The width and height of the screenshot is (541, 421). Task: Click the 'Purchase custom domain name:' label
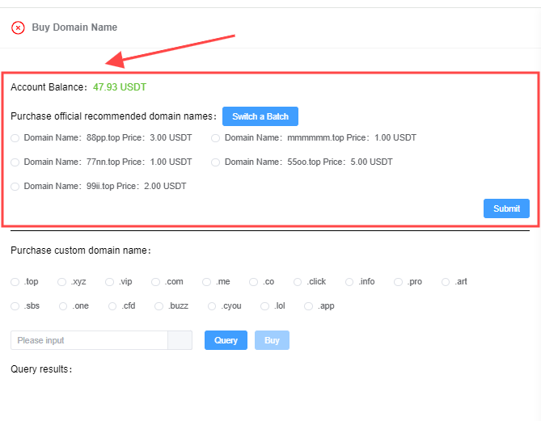pyautogui.click(x=81, y=250)
